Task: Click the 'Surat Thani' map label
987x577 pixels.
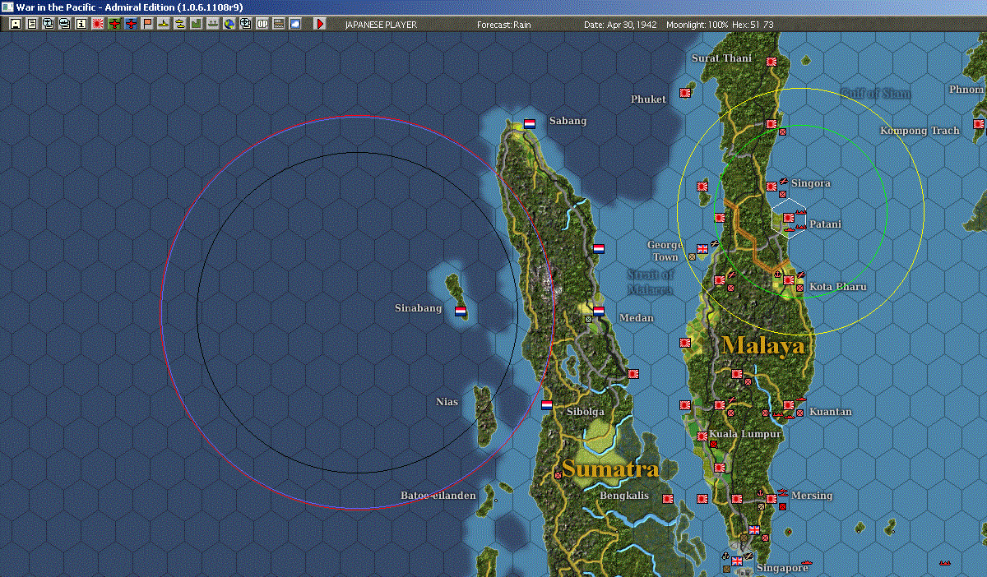Action: [x=721, y=58]
